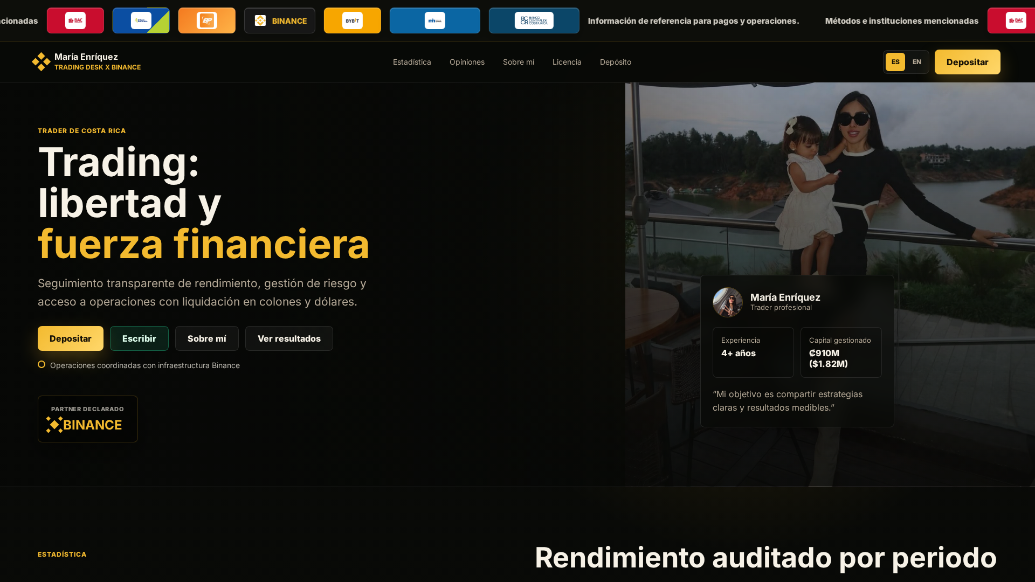Click the blue 'mh' logo card
This screenshot has width=1035, height=582.
pyautogui.click(x=435, y=20)
